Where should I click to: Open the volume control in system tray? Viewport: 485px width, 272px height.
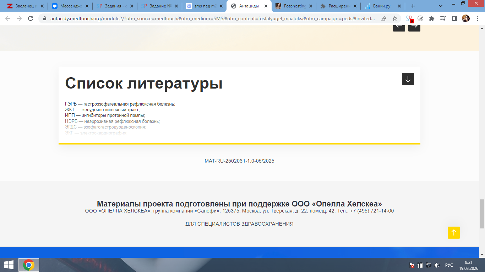point(437,265)
